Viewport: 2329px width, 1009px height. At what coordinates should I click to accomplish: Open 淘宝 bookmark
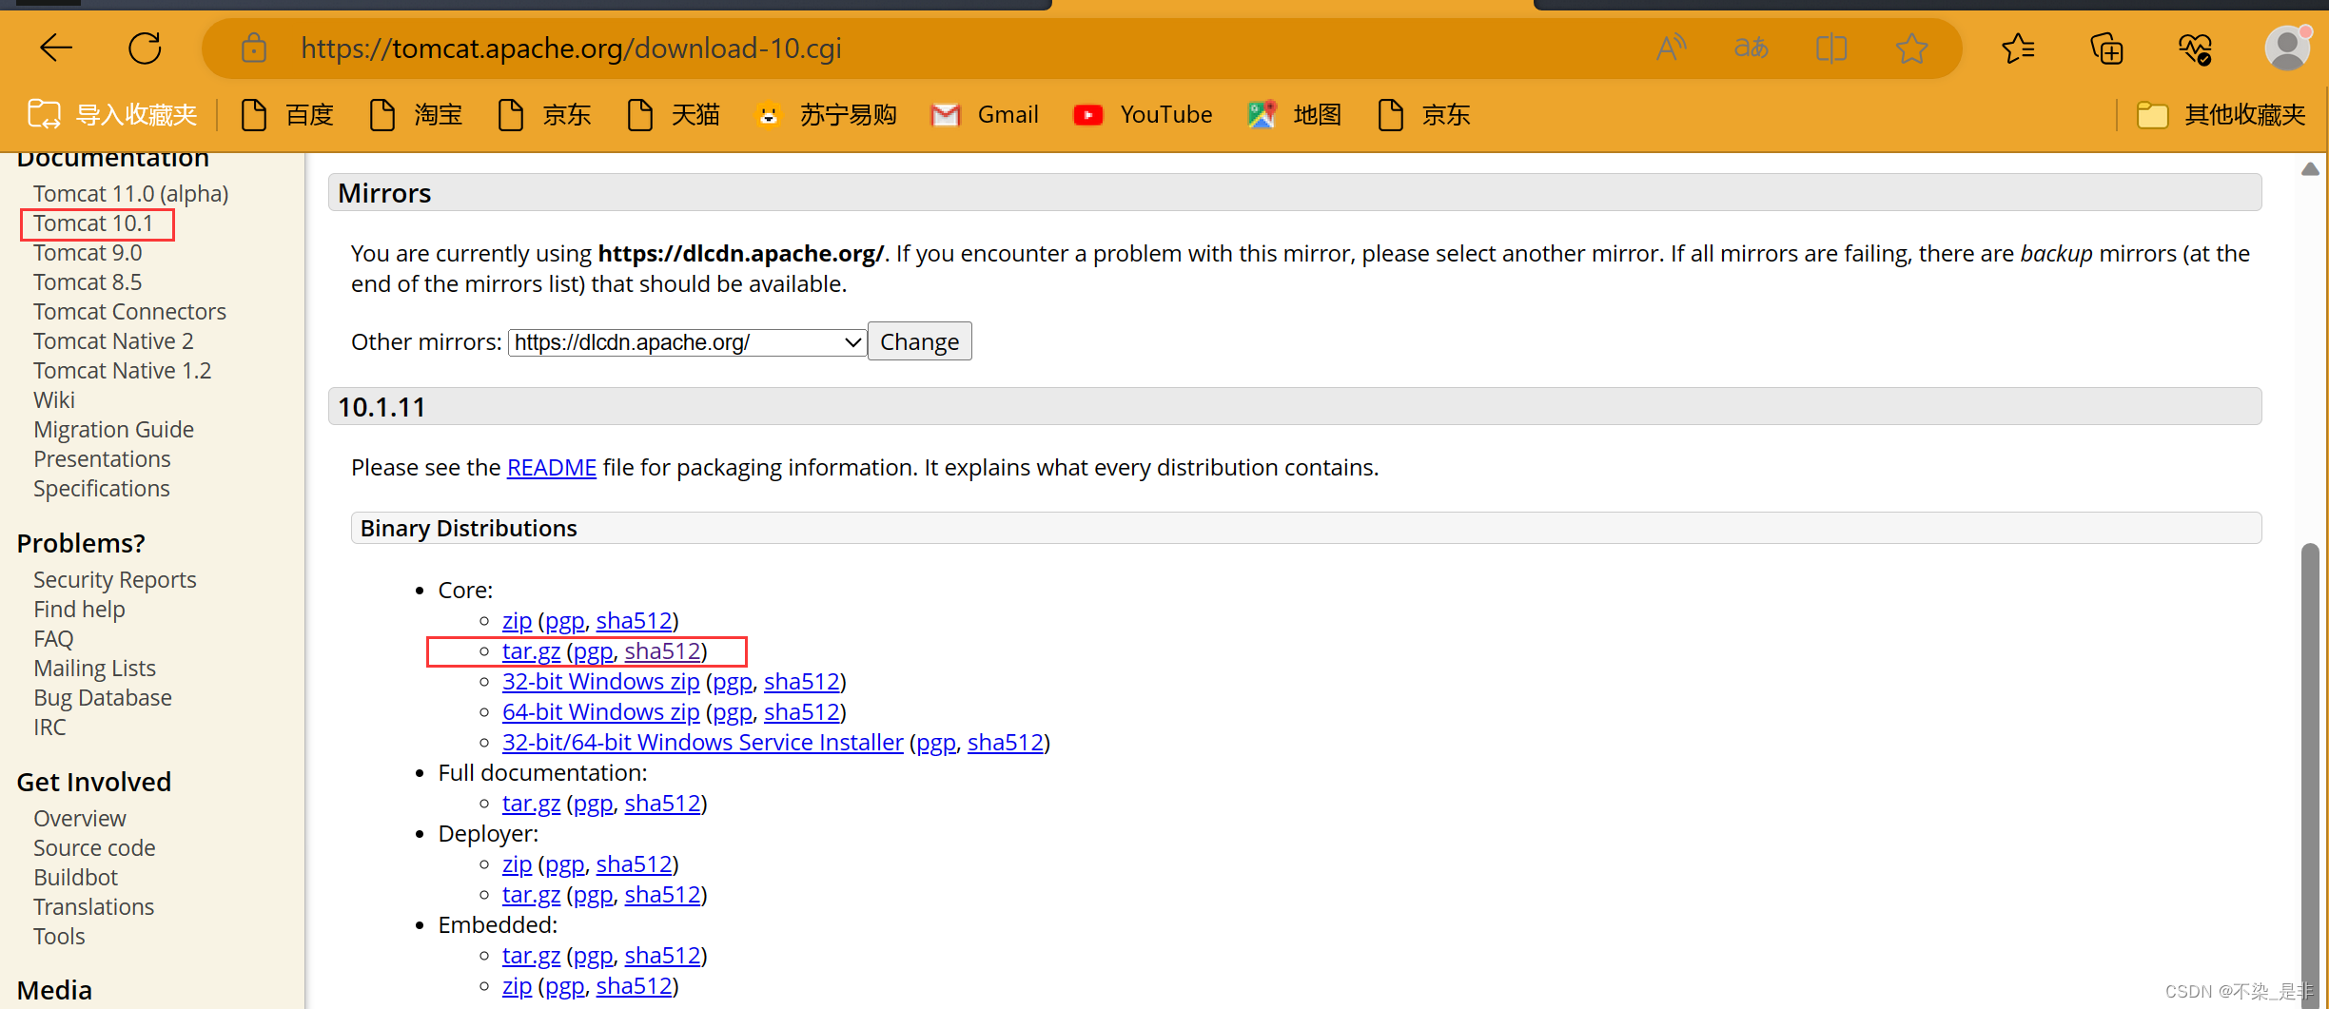tap(416, 115)
